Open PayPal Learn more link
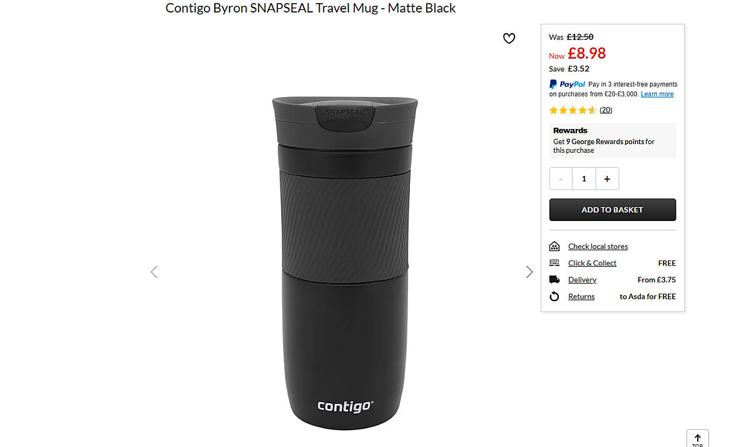Viewport: 751px width, 447px height. 657,94
